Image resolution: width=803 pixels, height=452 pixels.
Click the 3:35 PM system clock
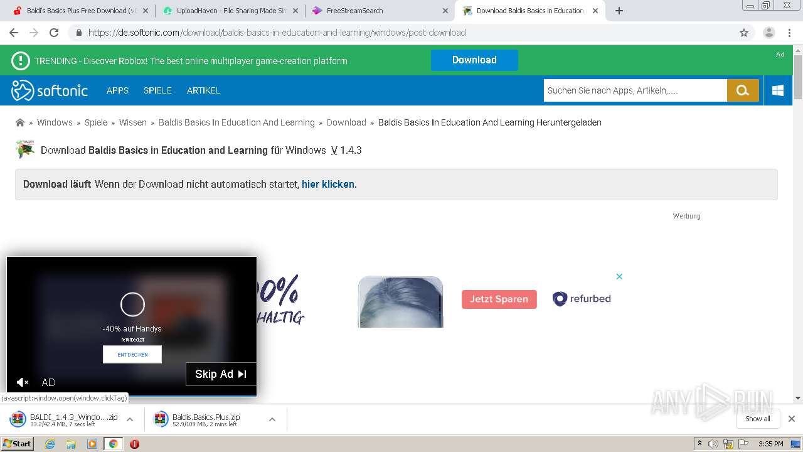point(770,444)
